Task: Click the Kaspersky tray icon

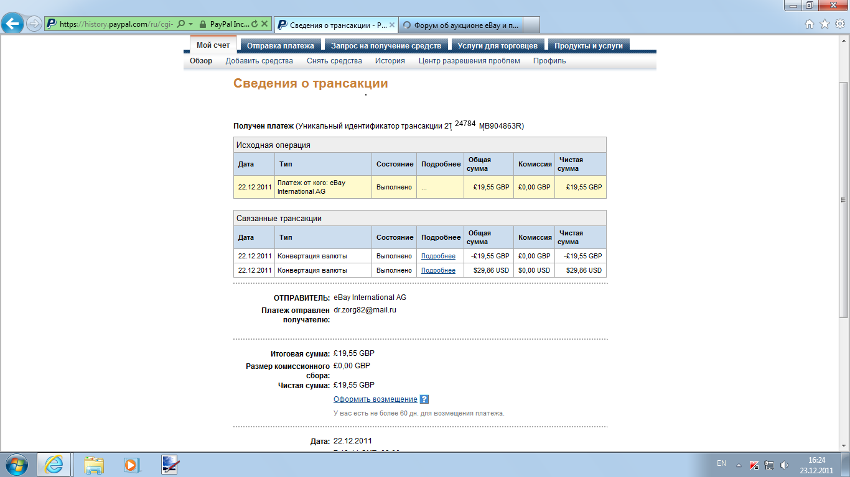Action: point(754,465)
